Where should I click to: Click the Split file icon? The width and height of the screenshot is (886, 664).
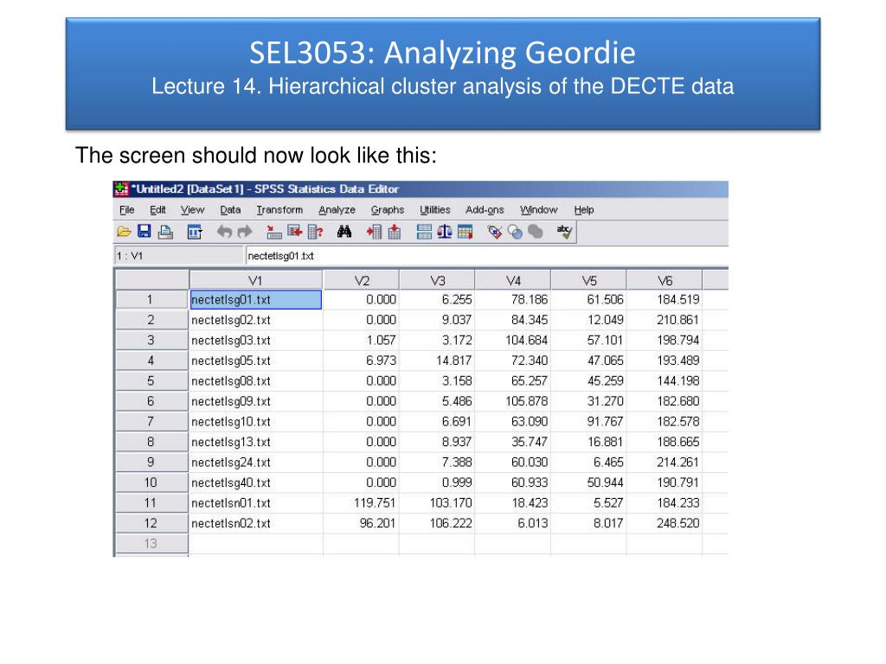(424, 232)
